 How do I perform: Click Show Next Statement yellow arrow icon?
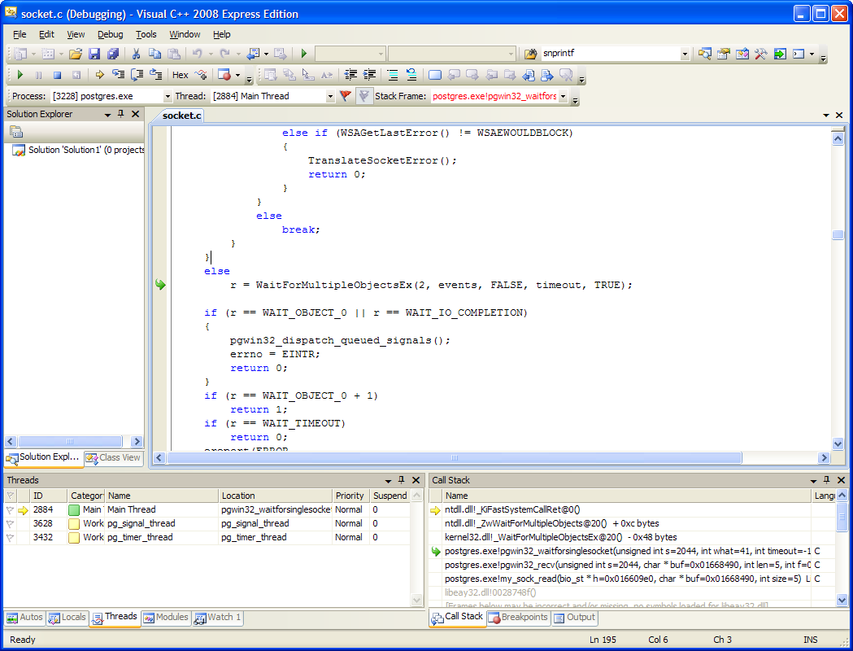(x=99, y=75)
